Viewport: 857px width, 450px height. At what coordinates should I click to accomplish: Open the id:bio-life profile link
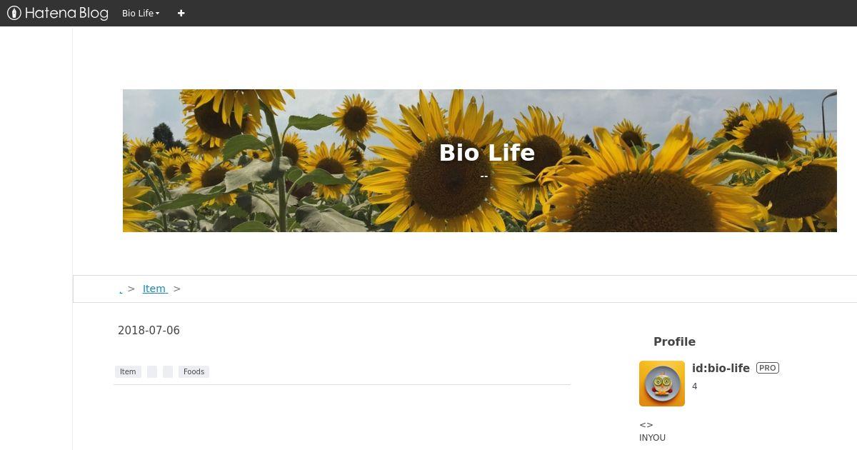[721, 368]
